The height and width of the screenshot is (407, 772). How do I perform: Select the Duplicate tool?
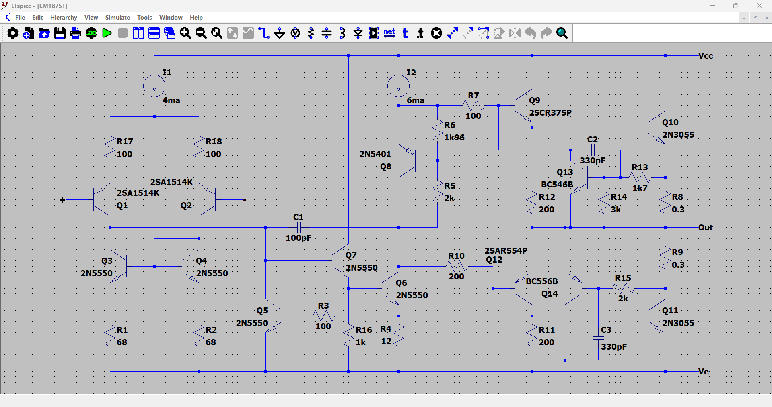tap(452, 33)
